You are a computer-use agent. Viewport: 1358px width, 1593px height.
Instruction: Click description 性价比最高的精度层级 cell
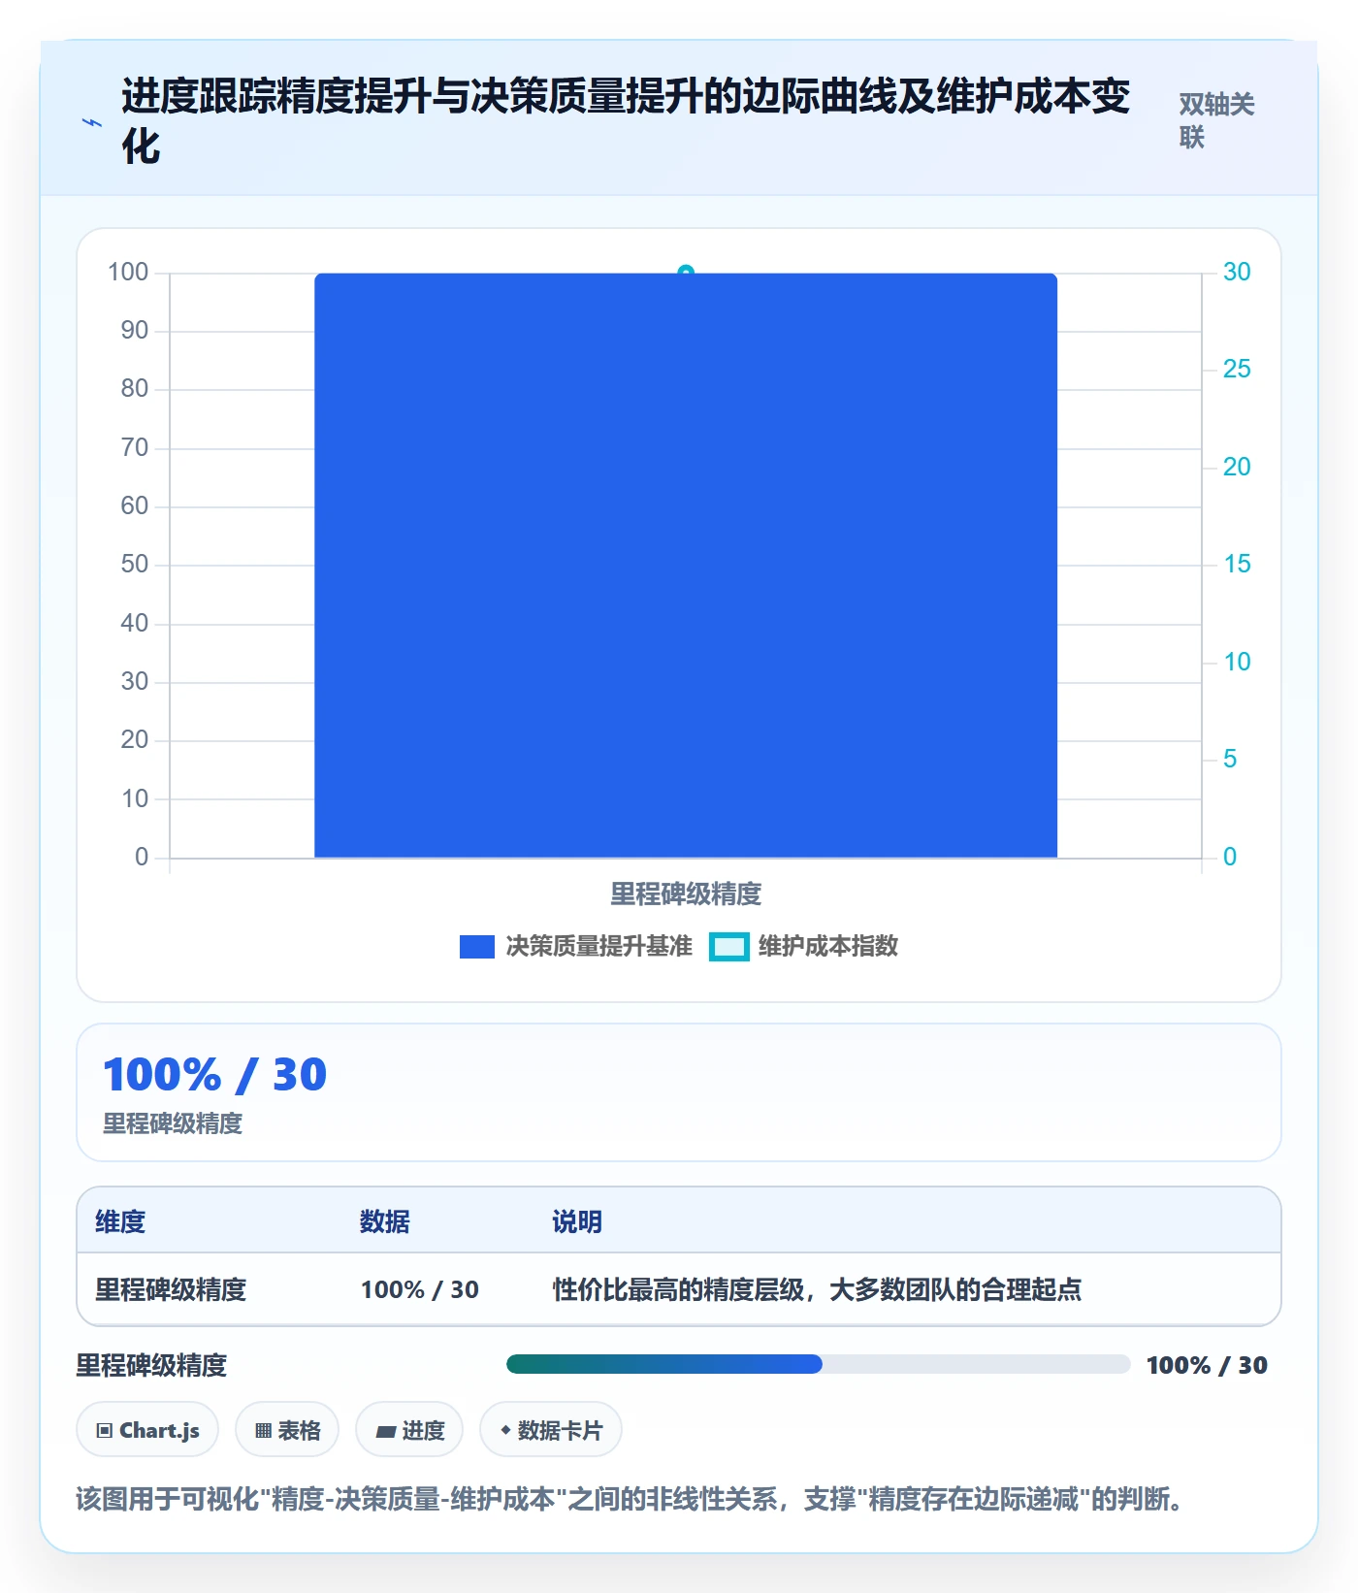(817, 1289)
